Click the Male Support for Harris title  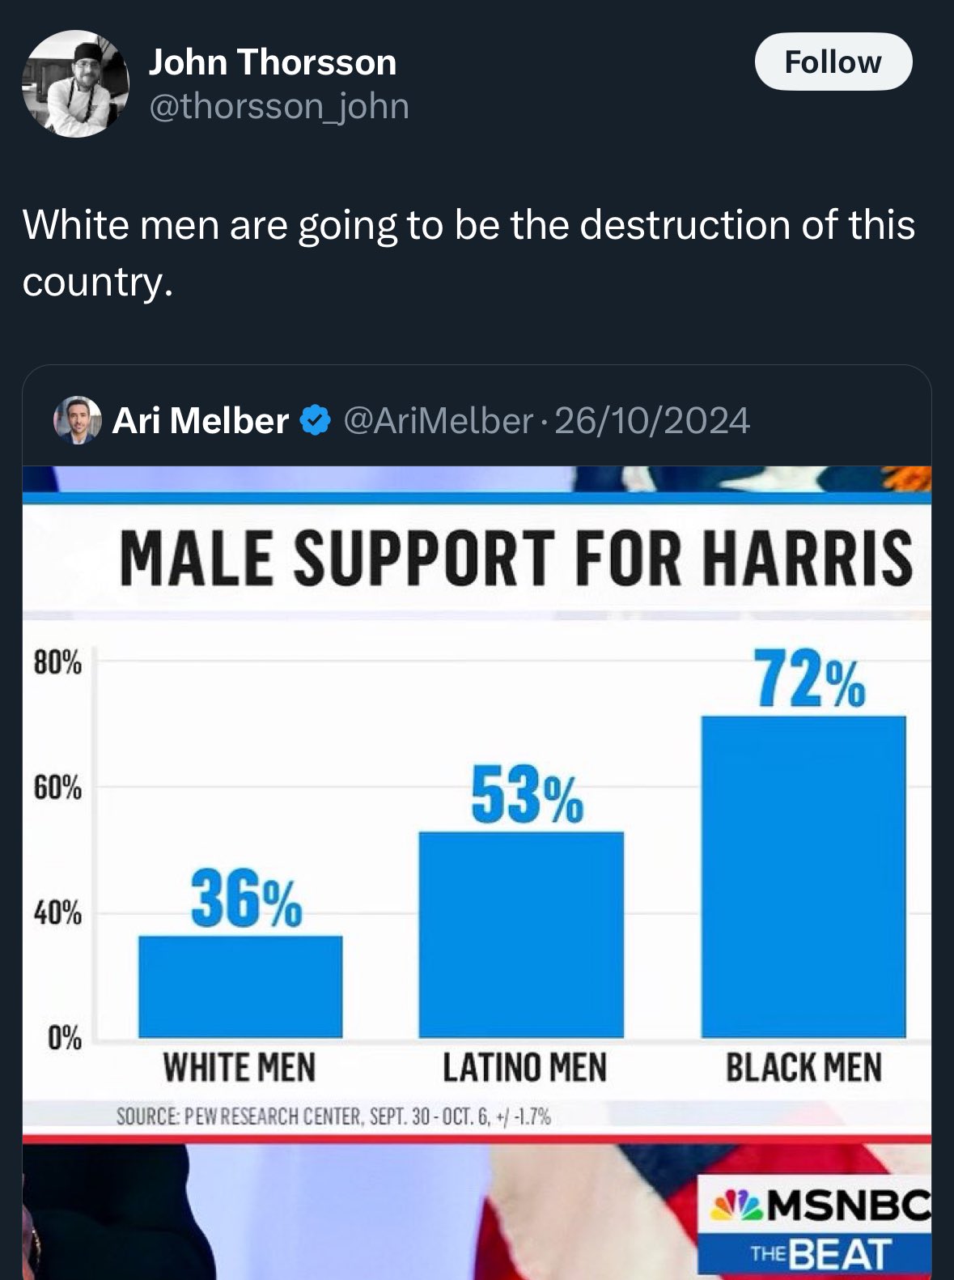pos(516,559)
